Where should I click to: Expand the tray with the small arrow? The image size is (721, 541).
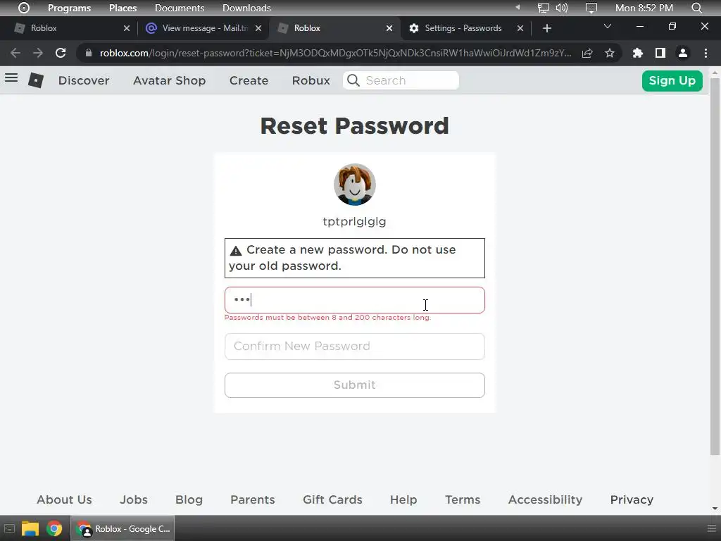coord(518,7)
